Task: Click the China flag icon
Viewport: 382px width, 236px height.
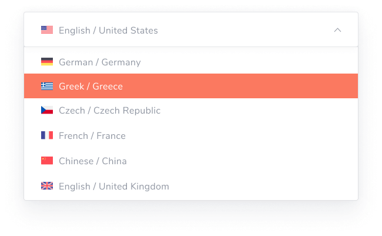Action: pos(47,161)
